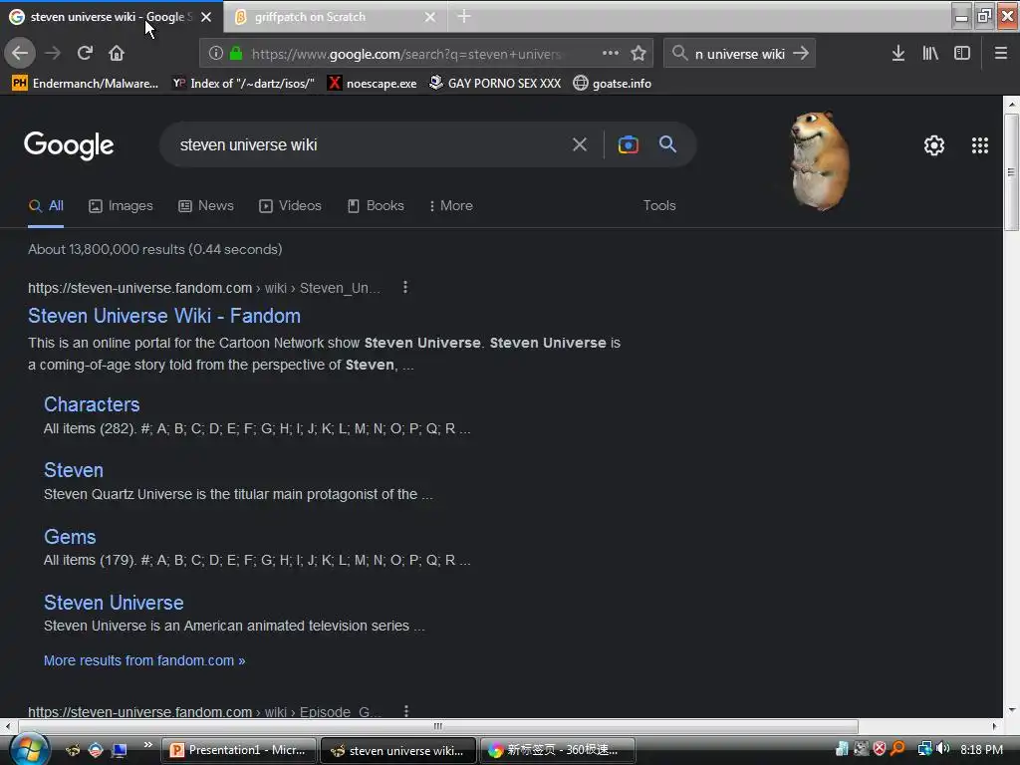
Task: Click the hamster profile picture
Action: pyautogui.click(x=820, y=161)
